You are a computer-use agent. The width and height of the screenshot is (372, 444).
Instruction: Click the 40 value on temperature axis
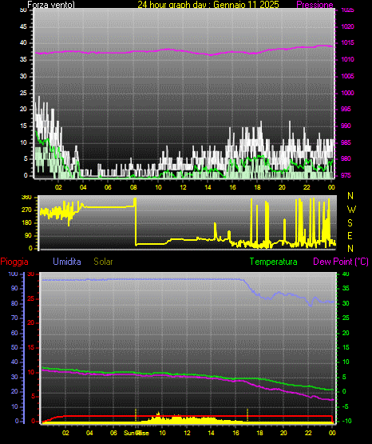pyautogui.click(x=346, y=274)
